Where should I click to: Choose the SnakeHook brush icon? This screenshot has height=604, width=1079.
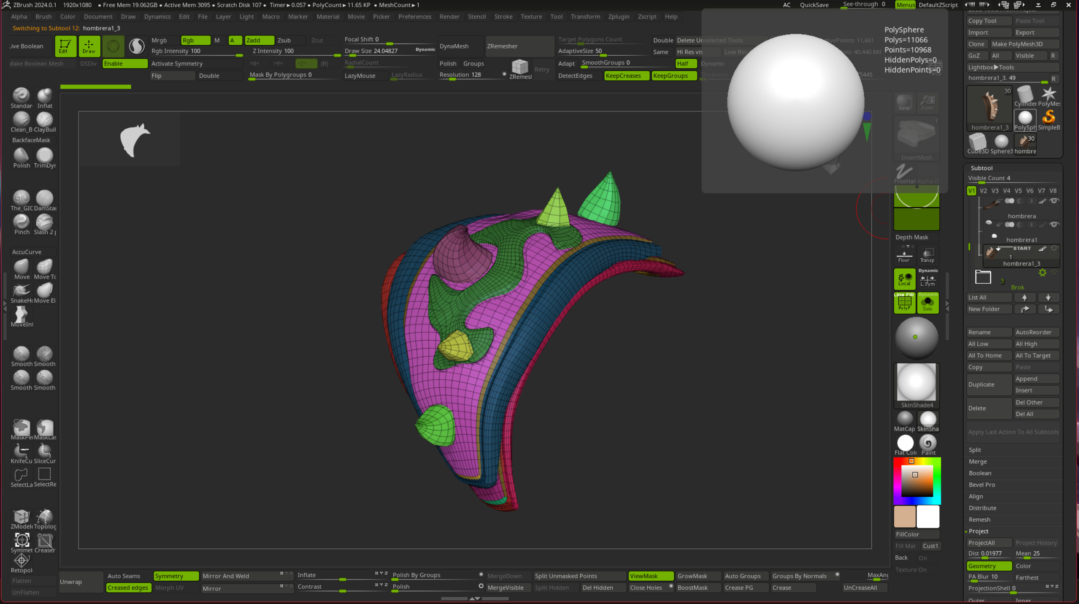21,290
